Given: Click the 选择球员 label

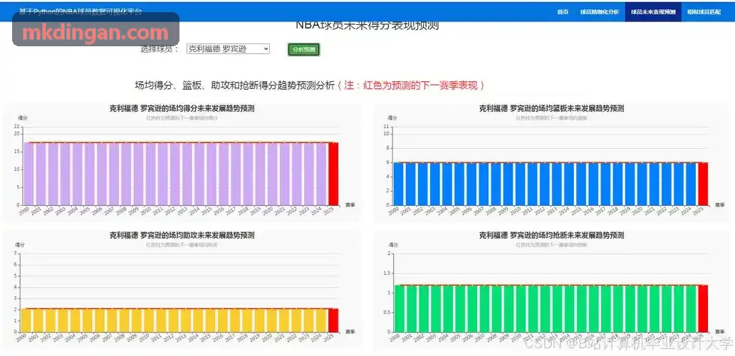Looking at the screenshot, I should (160, 49).
